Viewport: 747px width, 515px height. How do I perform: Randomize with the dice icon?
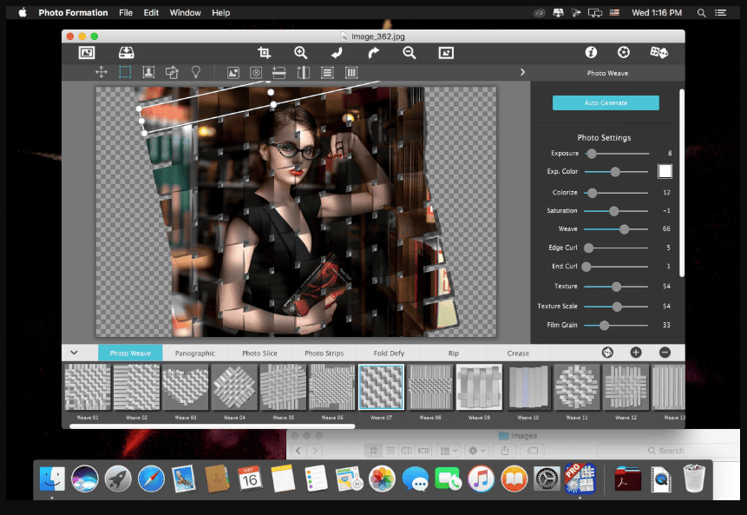(659, 52)
